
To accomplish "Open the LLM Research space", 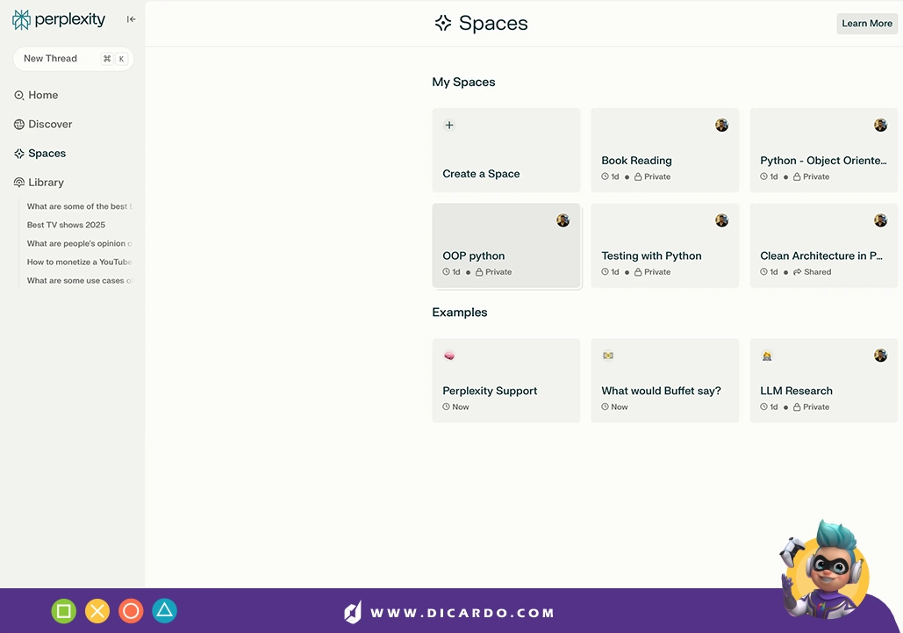I will click(823, 380).
